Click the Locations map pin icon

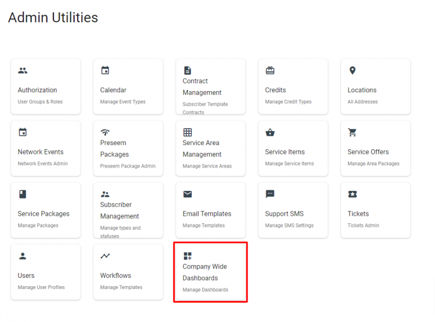pos(352,71)
